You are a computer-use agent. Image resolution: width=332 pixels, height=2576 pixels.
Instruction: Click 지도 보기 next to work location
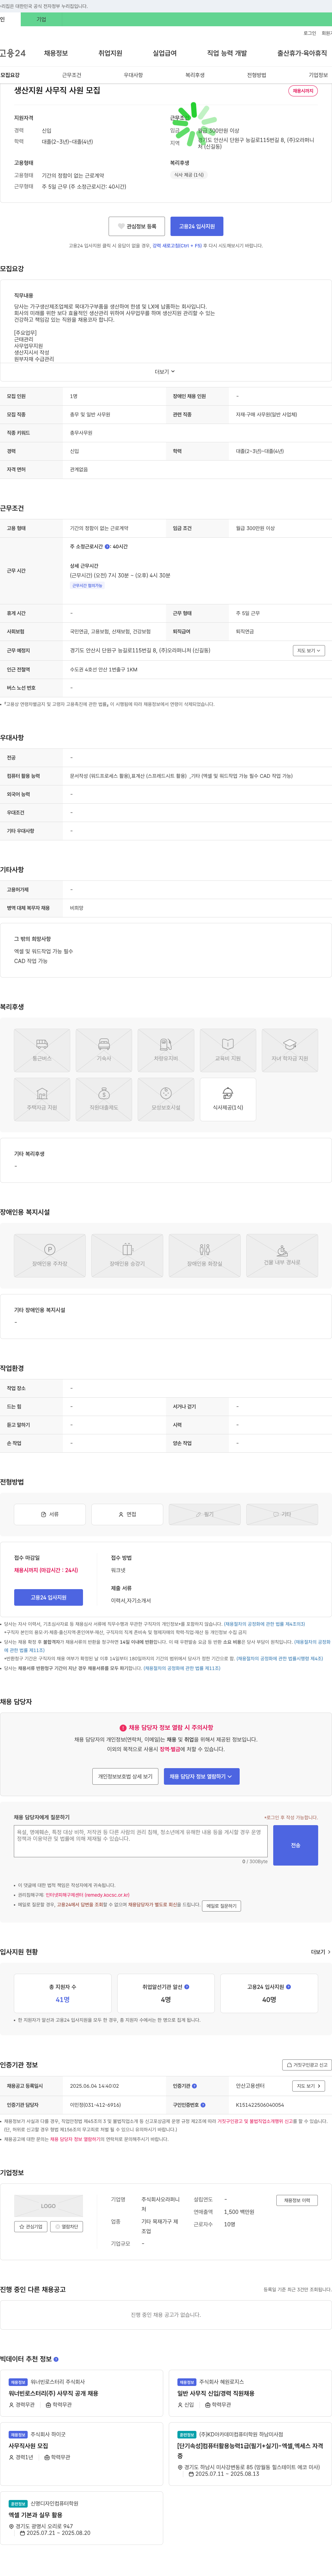tap(308, 650)
